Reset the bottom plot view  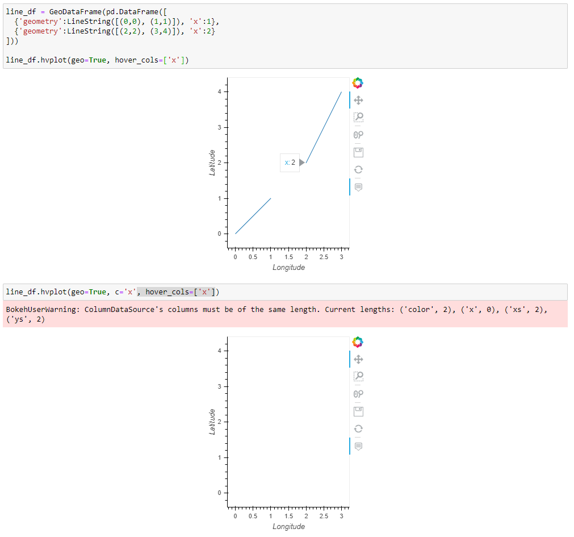click(358, 428)
